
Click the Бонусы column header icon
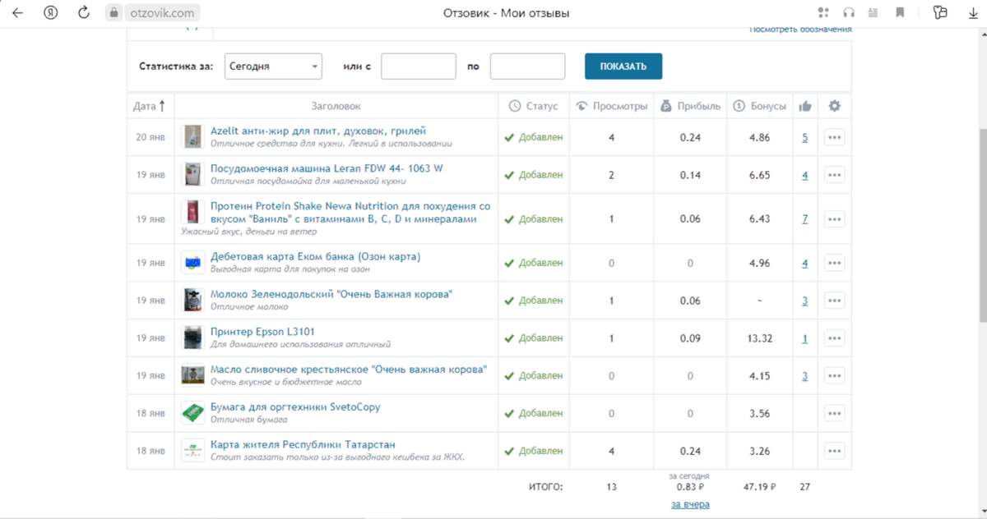point(739,106)
